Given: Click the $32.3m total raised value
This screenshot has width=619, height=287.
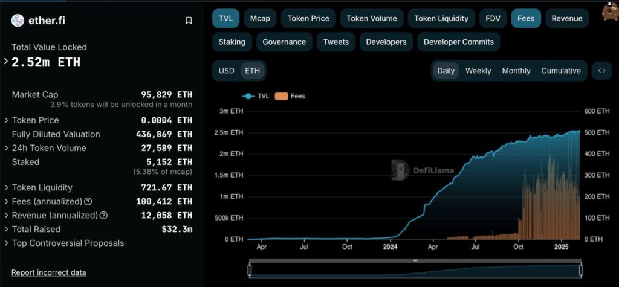Looking at the screenshot, I should pyautogui.click(x=177, y=230).
